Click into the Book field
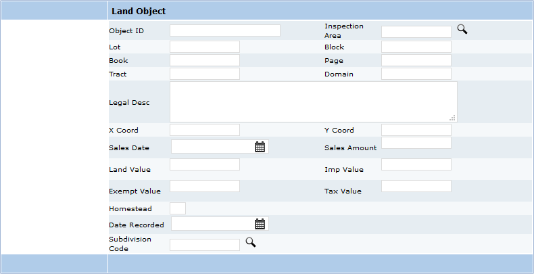The height and width of the screenshot is (274, 534). point(204,60)
